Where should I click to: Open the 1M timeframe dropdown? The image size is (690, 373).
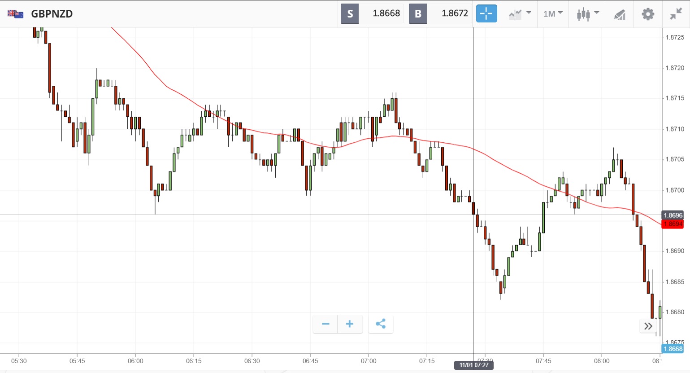553,14
